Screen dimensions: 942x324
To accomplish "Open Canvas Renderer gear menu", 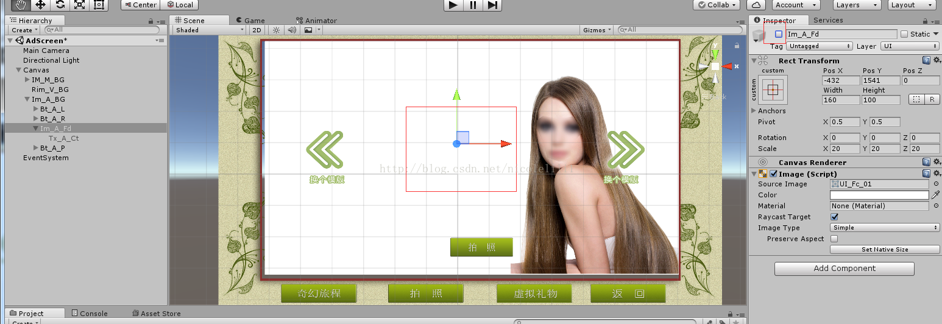I will [x=936, y=162].
